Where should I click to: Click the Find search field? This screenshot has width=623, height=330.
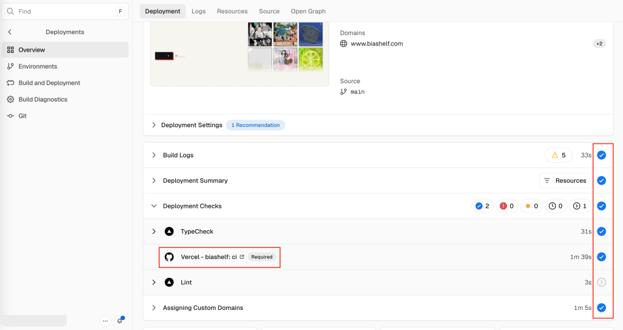(x=65, y=12)
